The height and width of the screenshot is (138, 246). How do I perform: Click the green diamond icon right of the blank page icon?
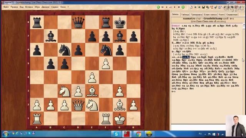195,7
